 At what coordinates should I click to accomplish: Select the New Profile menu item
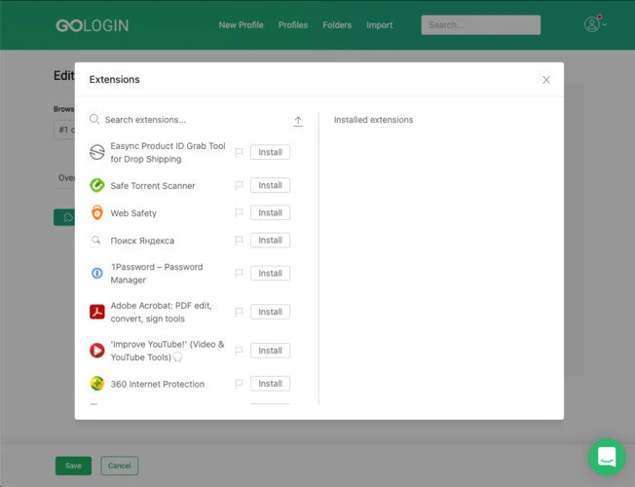(241, 25)
